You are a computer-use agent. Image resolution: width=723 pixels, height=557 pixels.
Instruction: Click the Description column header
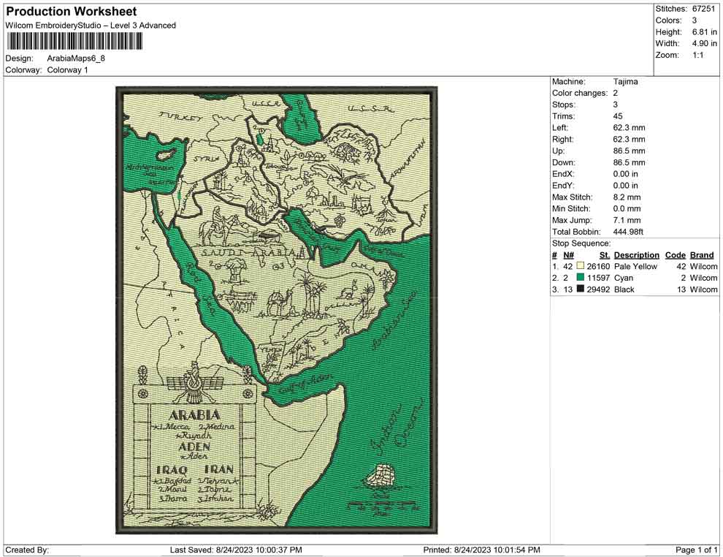coord(636,255)
